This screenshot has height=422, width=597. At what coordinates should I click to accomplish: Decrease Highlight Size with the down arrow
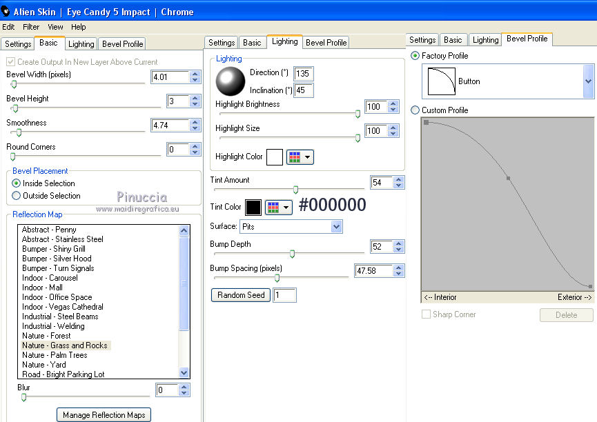393,134
